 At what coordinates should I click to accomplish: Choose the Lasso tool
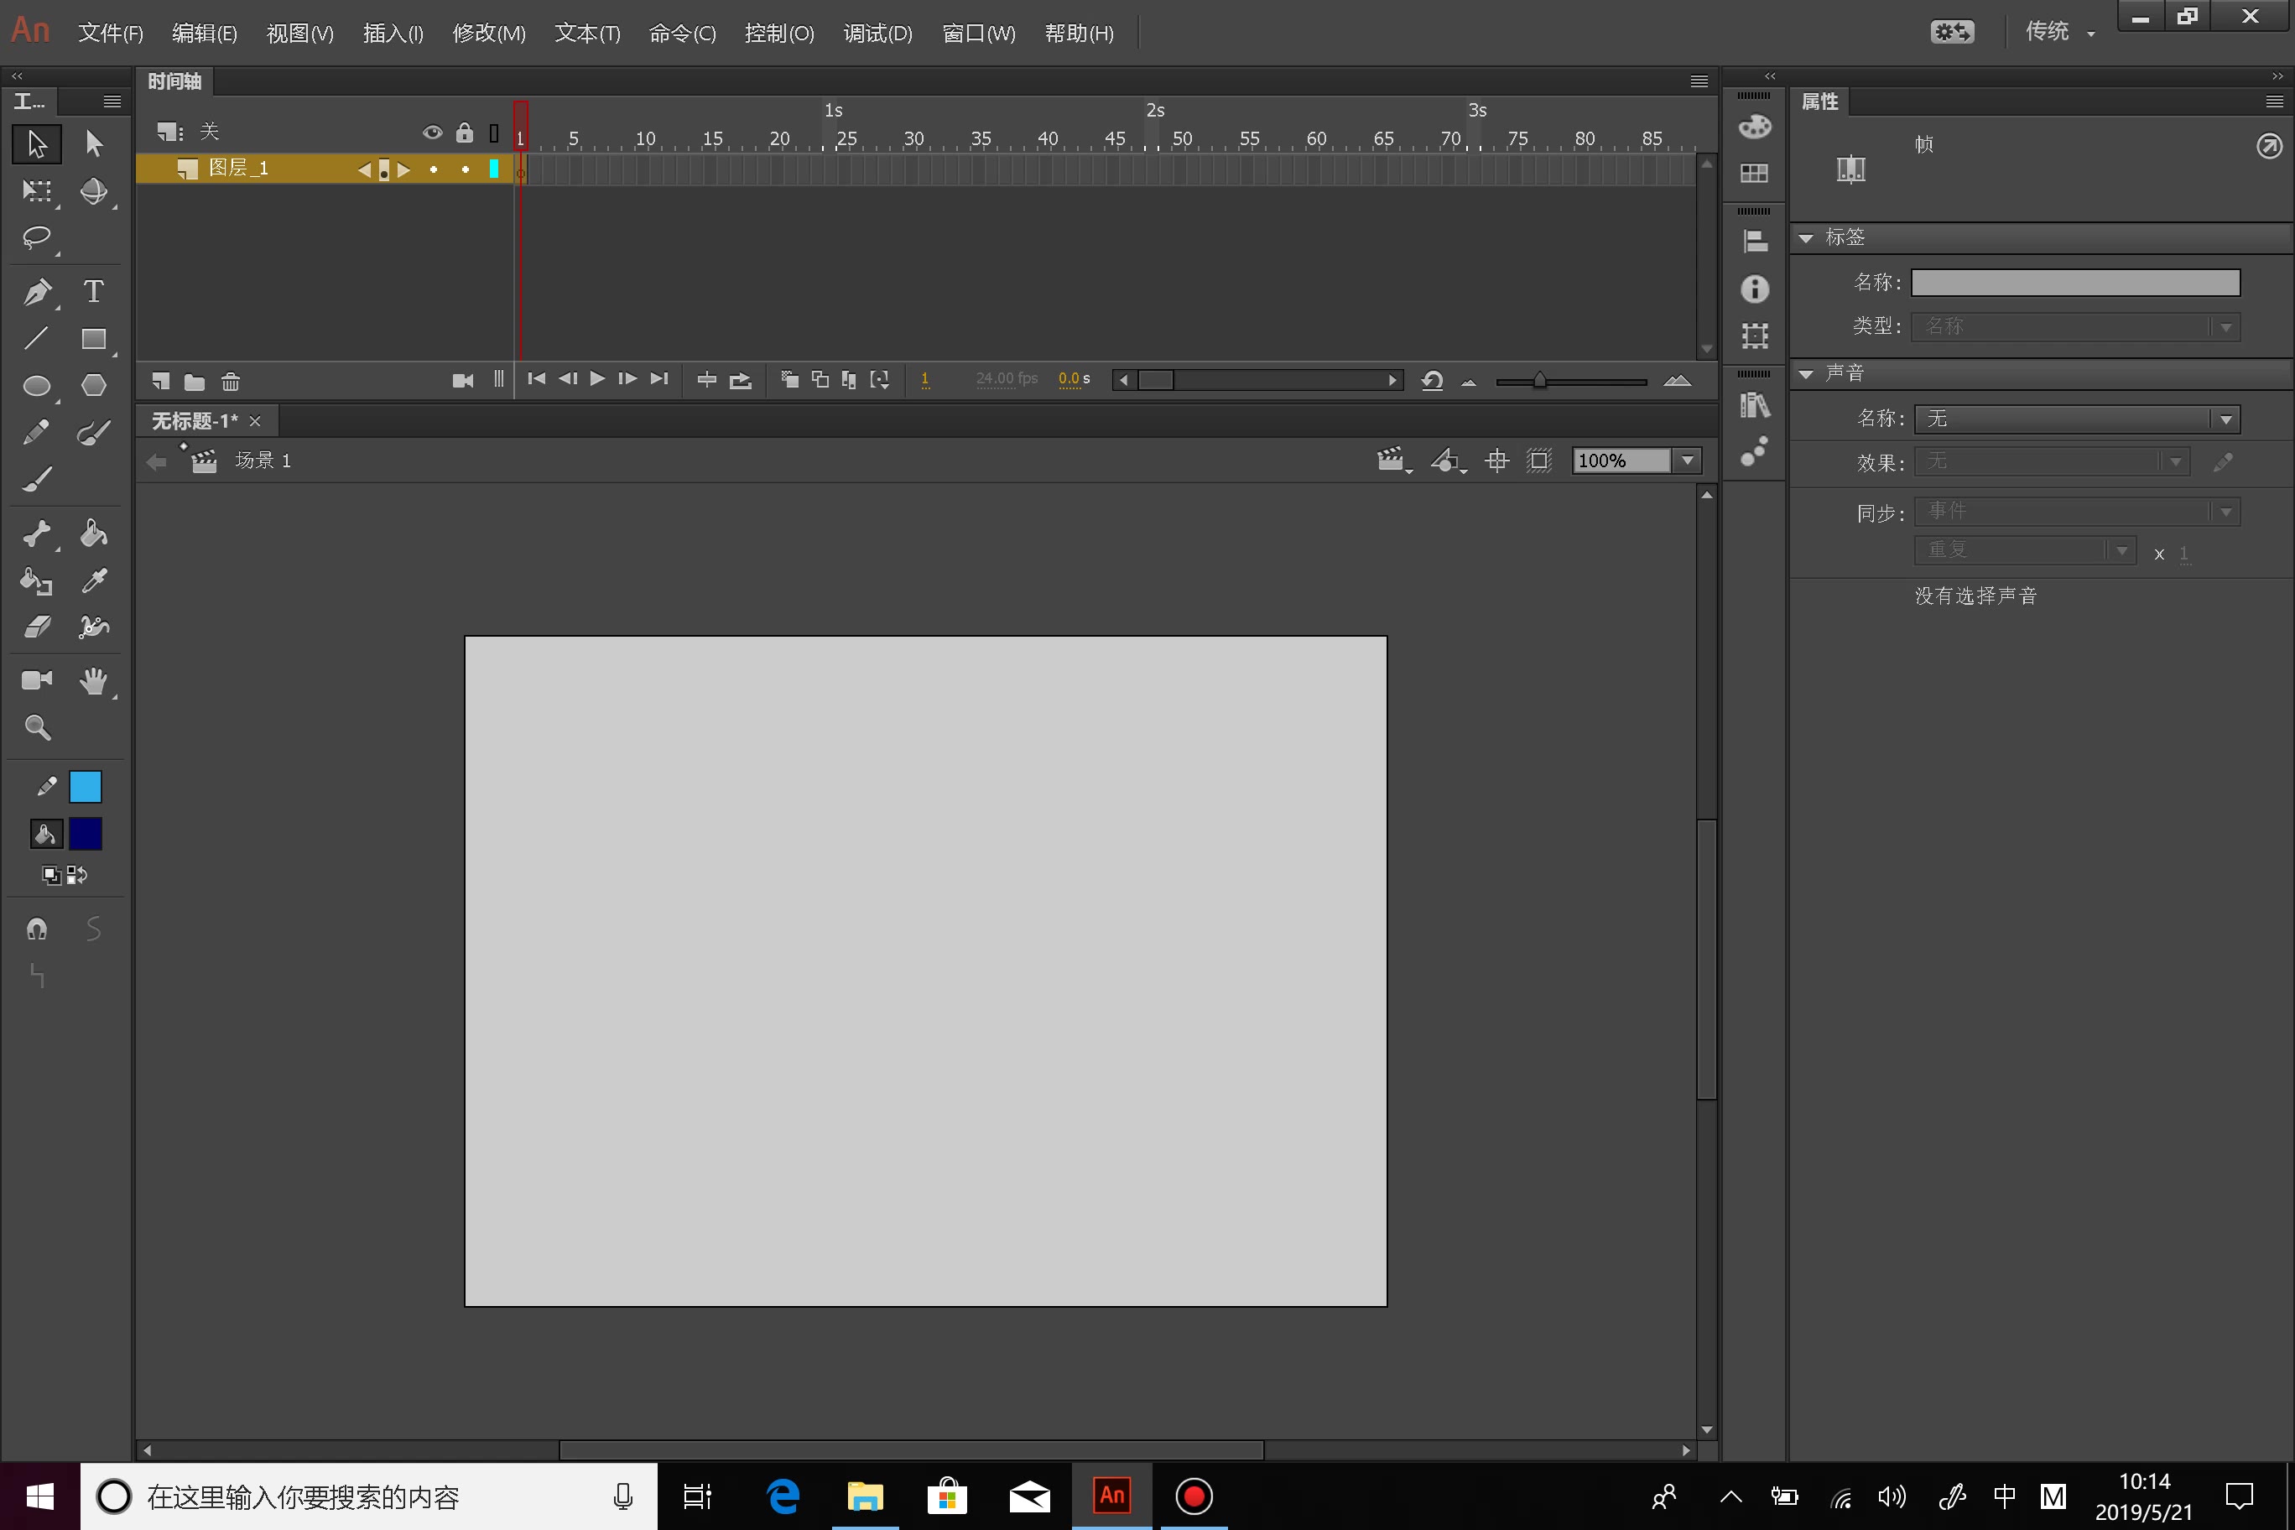tap(37, 238)
